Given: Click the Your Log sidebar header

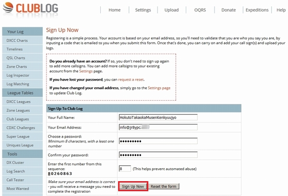Looking at the screenshot, I should pos(23,32).
